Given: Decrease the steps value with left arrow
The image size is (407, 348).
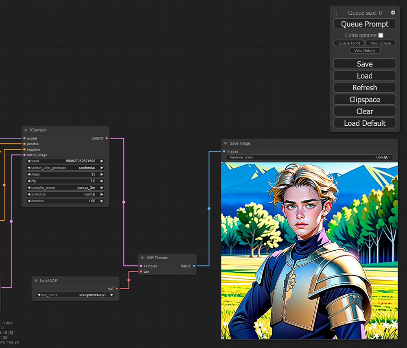Looking at the screenshot, I should pos(29,175).
